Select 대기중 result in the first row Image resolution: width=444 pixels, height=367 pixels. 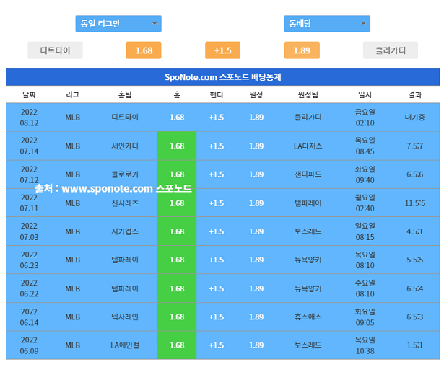click(x=414, y=117)
